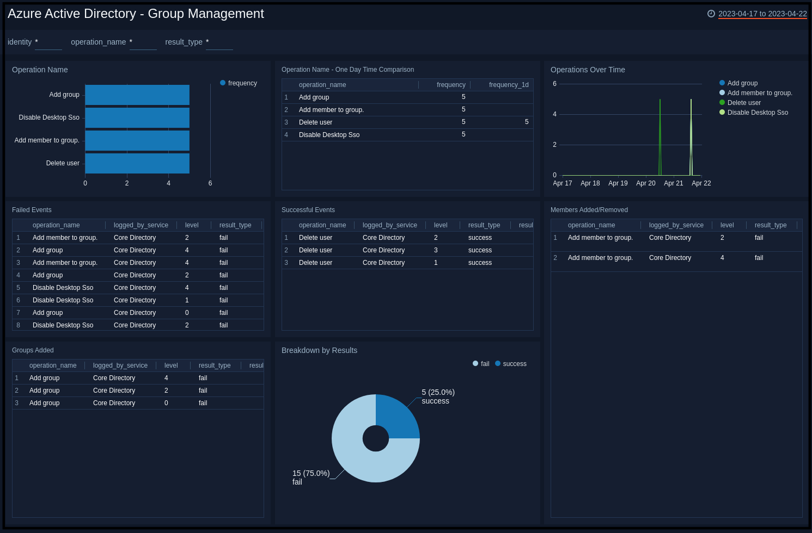
Task: Sort Failed Events by level header
Action: coord(192,225)
